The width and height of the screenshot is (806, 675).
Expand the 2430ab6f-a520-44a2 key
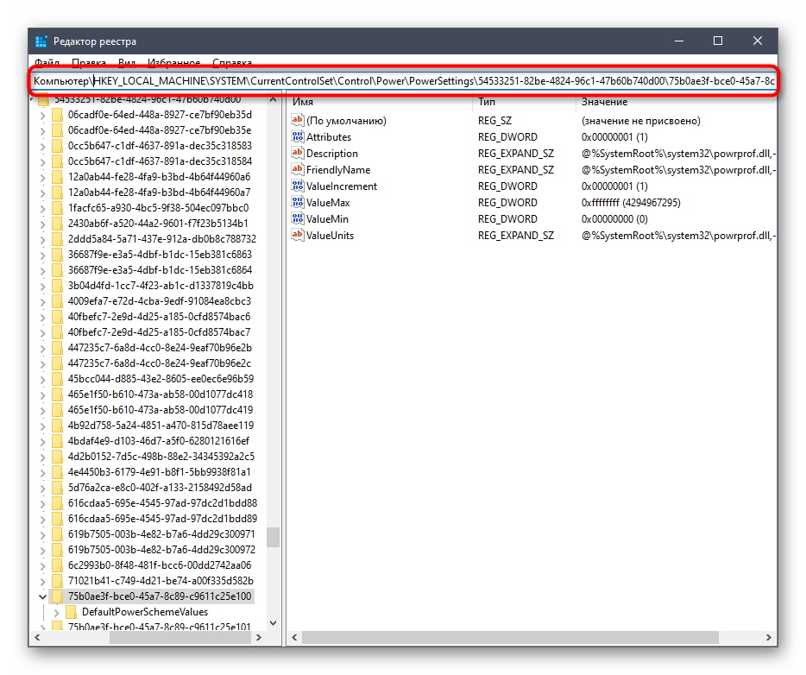(42, 224)
